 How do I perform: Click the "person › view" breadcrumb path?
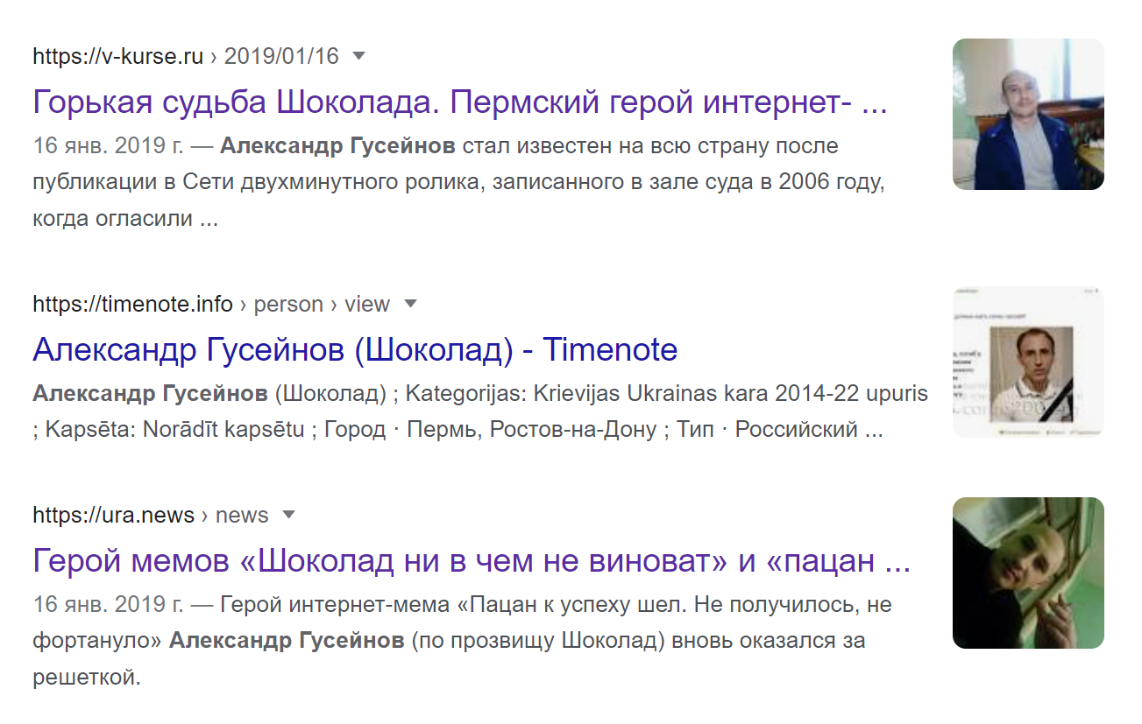pyautogui.click(x=321, y=305)
